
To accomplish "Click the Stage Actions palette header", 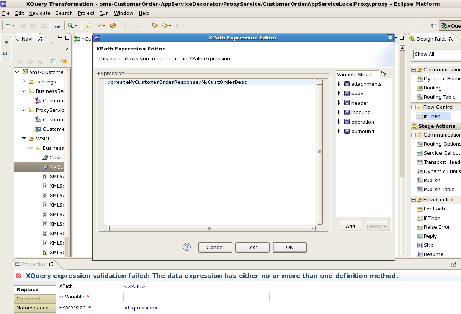I will (436, 126).
